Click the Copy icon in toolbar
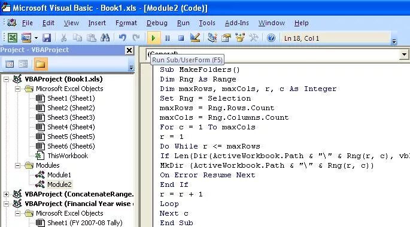Screen dimensions: 410x227 point(77,38)
